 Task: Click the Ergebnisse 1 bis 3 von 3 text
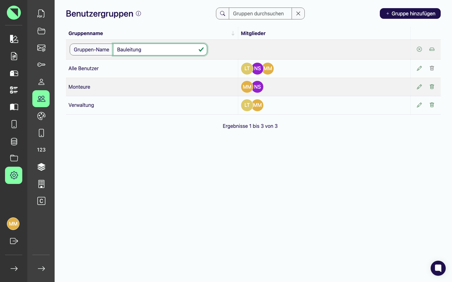[250, 126]
